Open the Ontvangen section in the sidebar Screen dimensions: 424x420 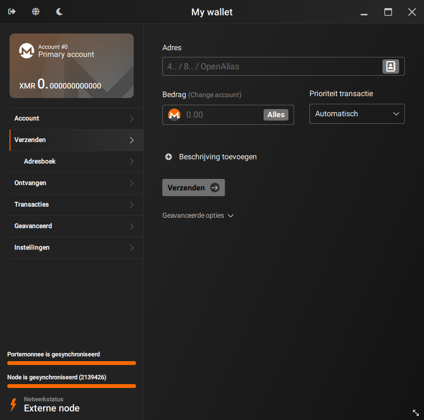click(x=72, y=183)
